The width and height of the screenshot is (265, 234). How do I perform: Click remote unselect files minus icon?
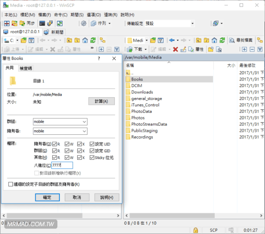tap(252, 49)
